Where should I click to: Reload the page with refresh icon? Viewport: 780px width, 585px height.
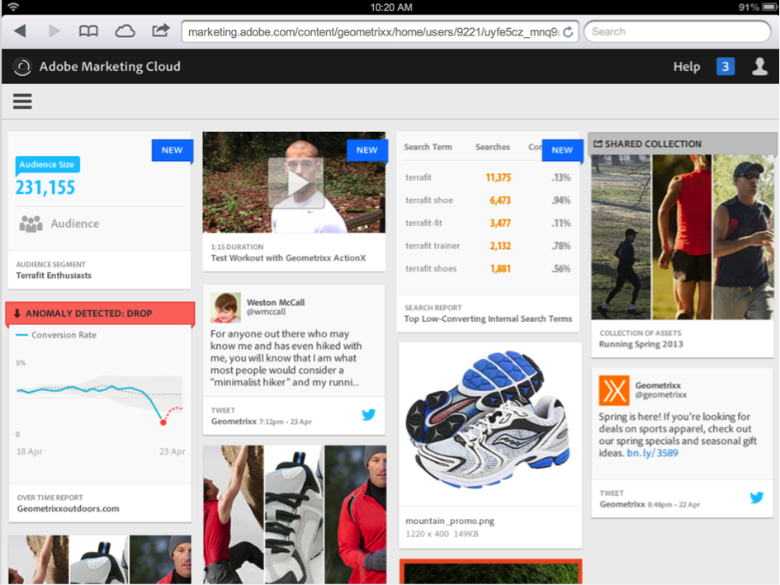(x=568, y=32)
